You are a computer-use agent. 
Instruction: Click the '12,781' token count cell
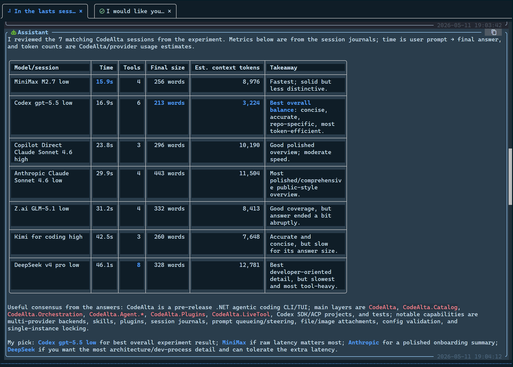(x=249, y=265)
